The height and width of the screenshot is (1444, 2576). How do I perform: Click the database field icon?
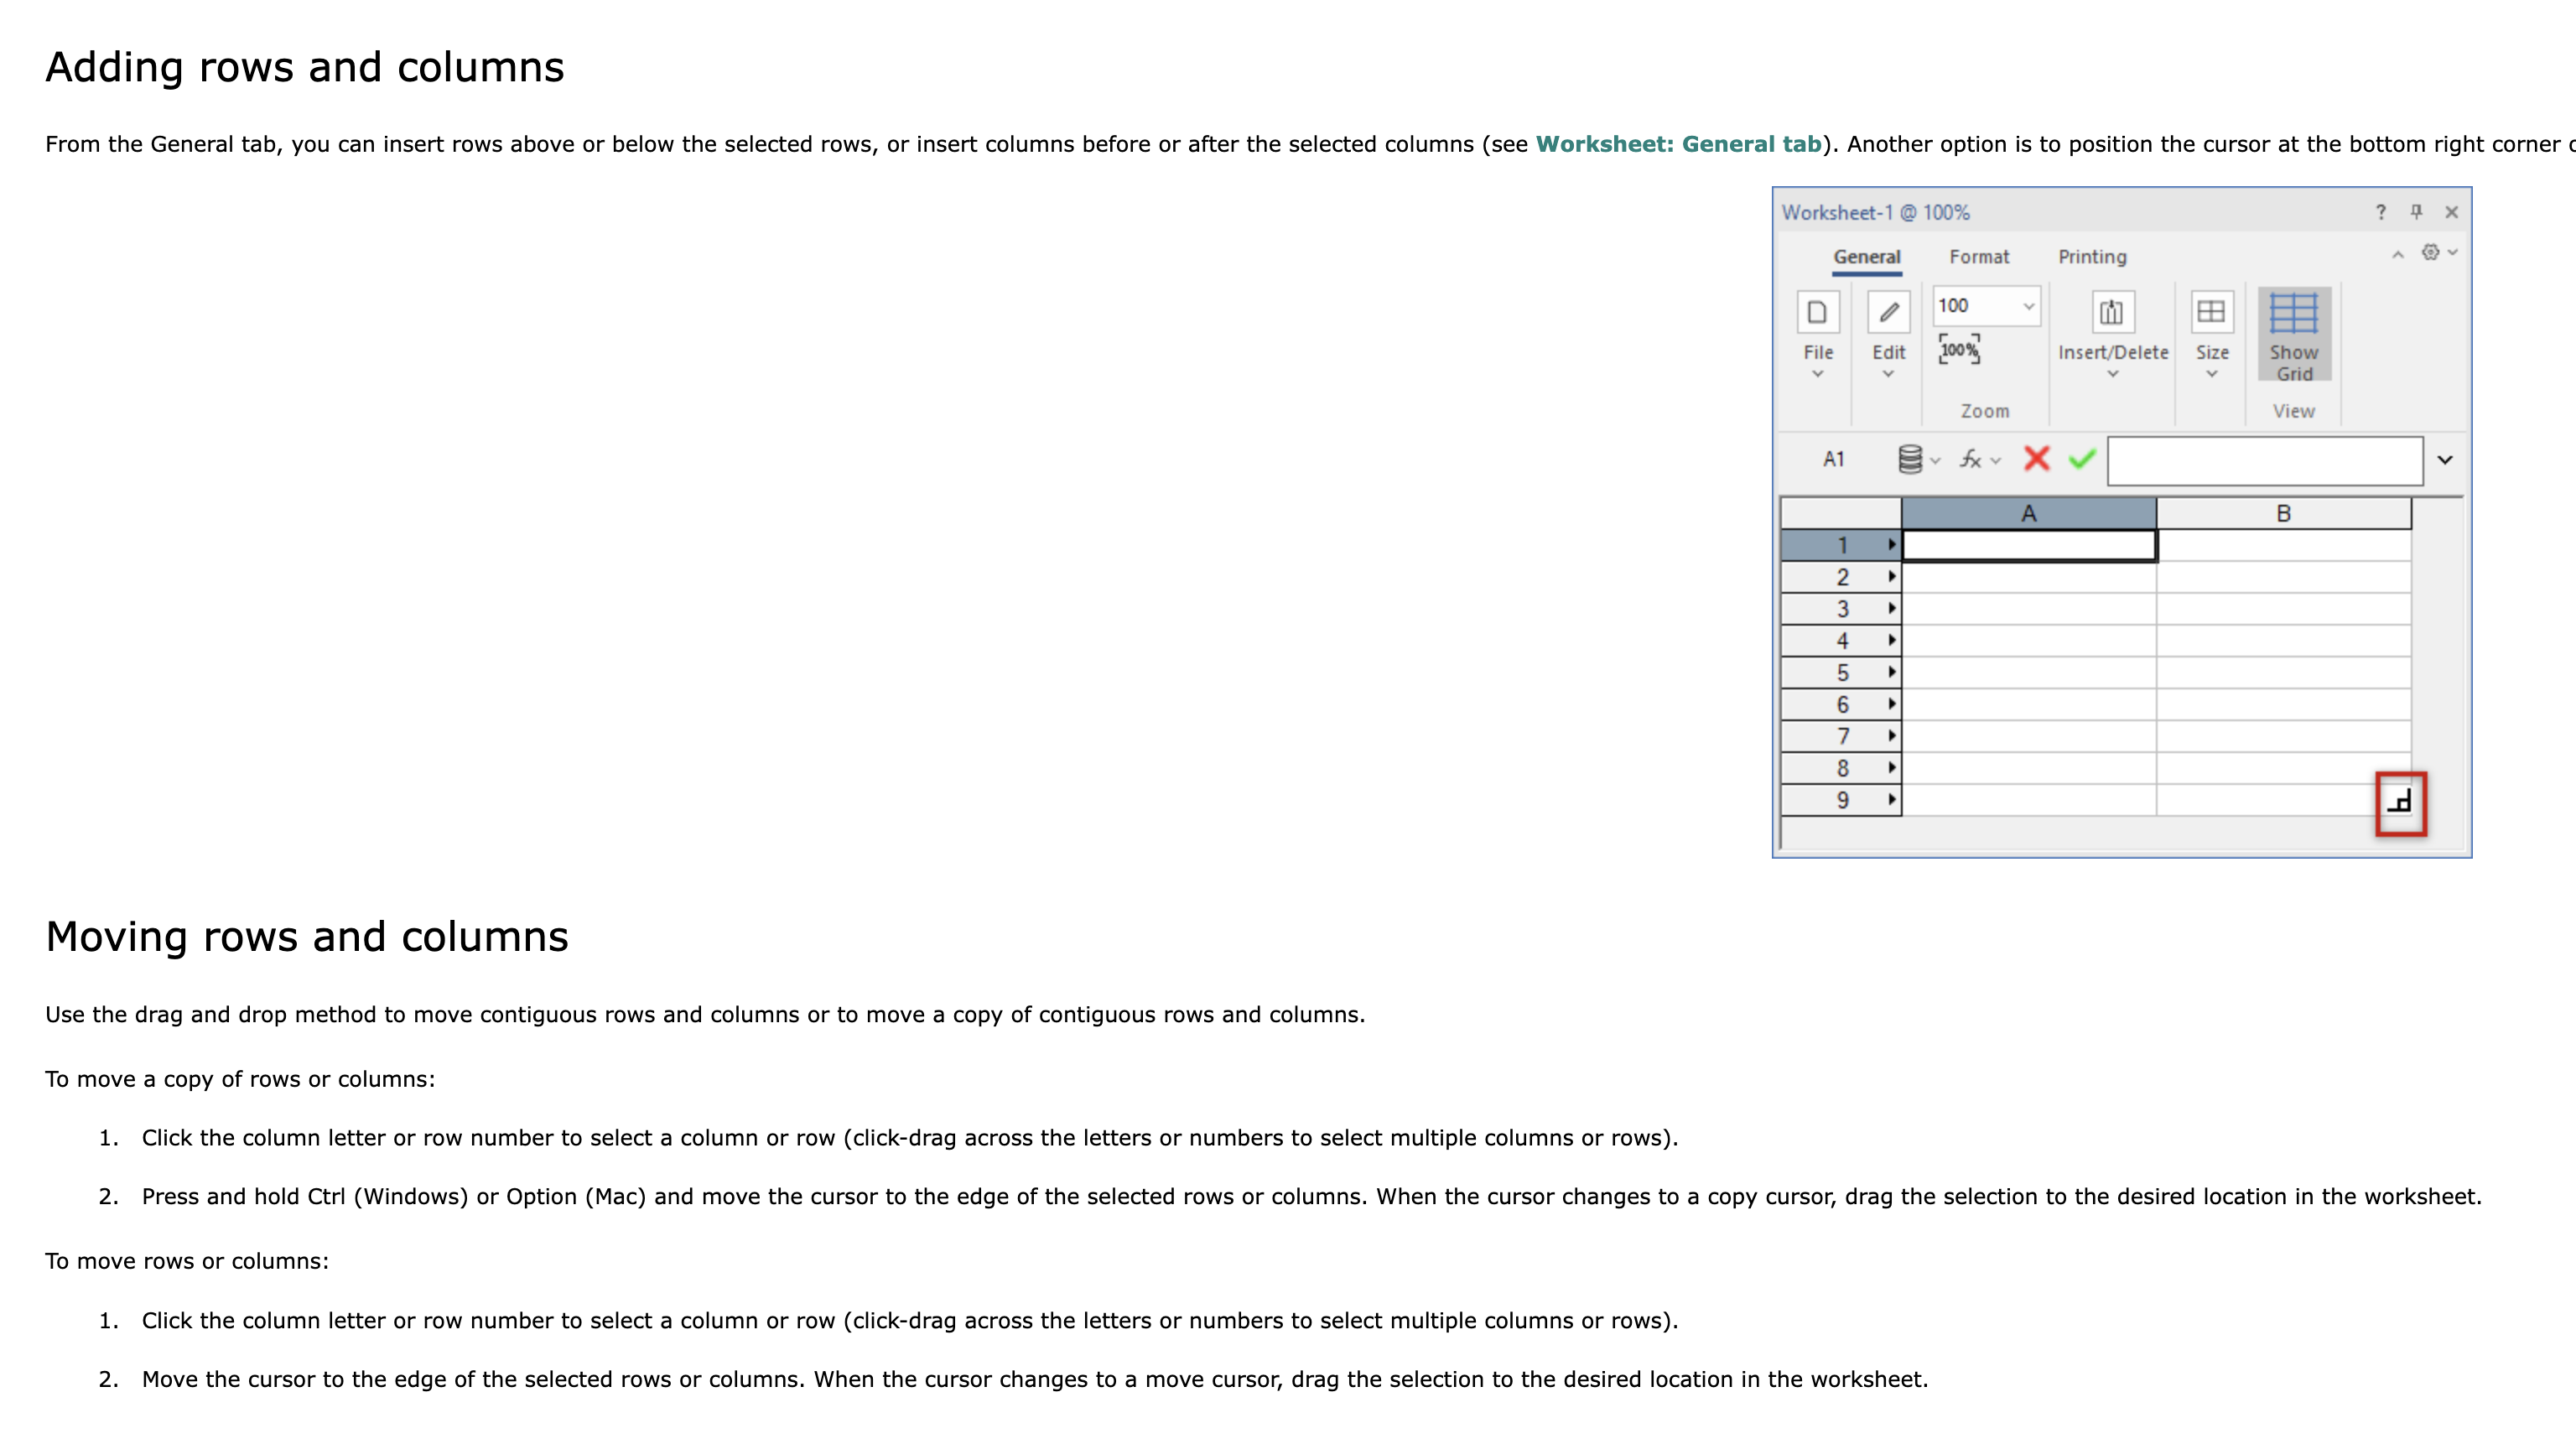(1910, 459)
